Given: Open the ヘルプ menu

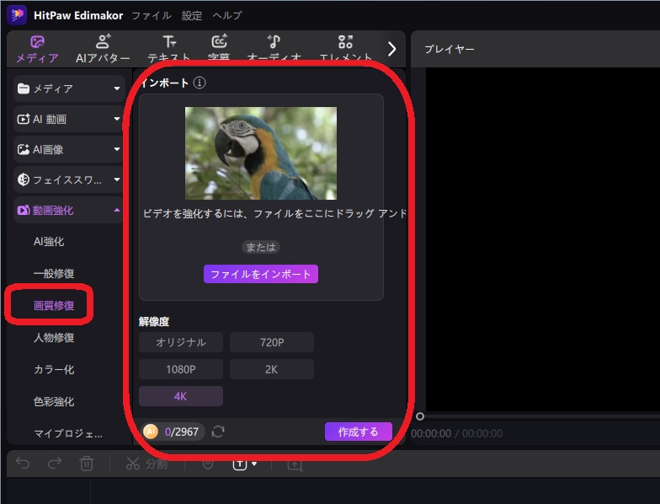Looking at the screenshot, I should click(x=227, y=15).
